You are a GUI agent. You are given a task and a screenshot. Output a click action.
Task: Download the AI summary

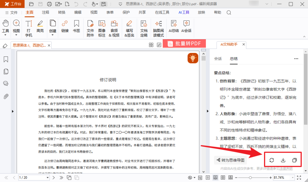(283, 160)
